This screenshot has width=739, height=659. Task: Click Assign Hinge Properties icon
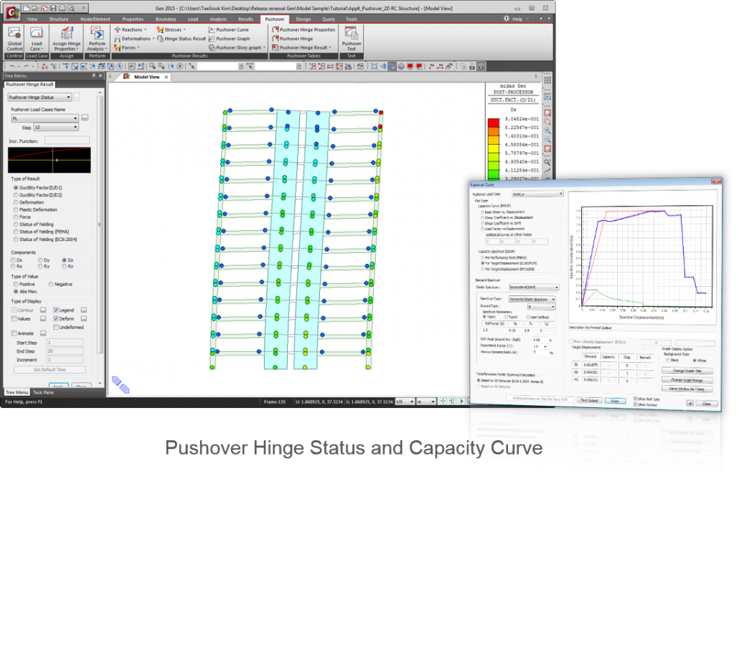click(x=67, y=39)
